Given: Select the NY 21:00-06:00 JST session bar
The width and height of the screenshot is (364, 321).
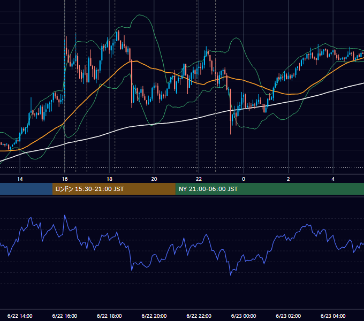Looking at the screenshot, I should tap(269, 189).
